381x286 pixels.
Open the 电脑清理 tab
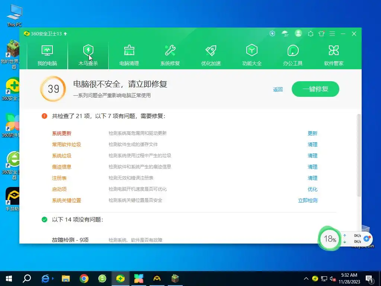coord(129,55)
